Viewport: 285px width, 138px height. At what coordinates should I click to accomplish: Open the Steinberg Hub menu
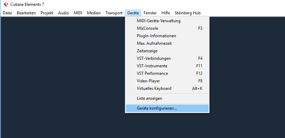188,13
